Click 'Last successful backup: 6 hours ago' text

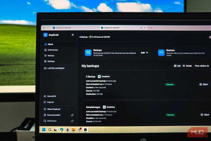(101, 81)
